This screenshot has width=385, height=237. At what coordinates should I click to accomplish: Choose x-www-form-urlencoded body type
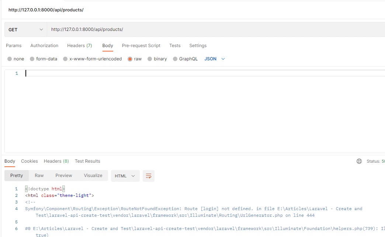coord(65,59)
